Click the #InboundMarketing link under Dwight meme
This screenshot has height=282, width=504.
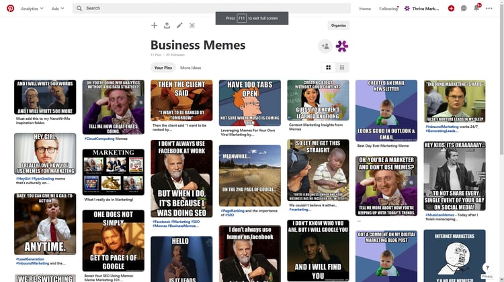(442, 127)
